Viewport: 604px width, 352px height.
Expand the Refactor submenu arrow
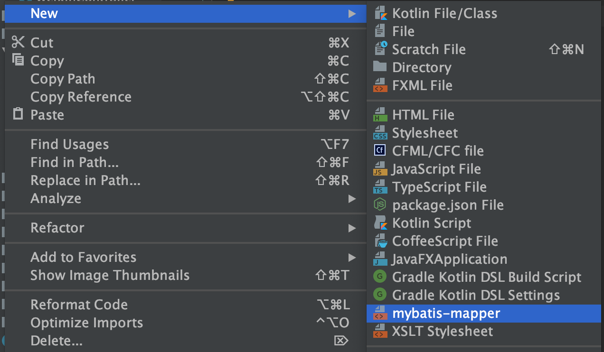(352, 228)
